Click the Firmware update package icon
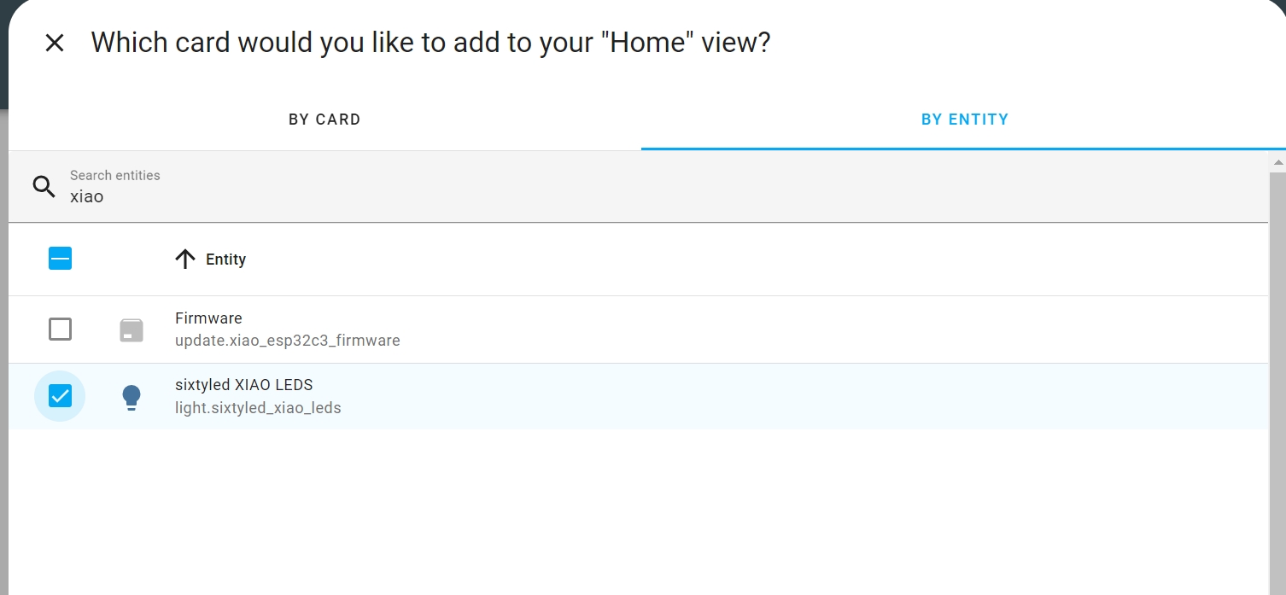This screenshot has width=1286, height=595. point(132,330)
